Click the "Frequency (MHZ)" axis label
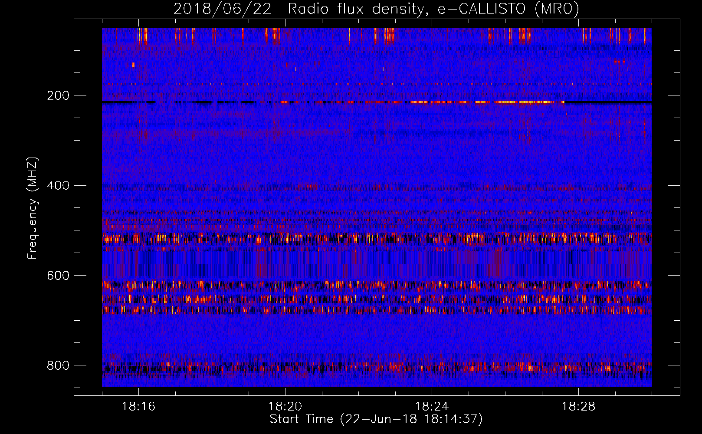Screen dimensions: 702x434 point(33,208)
